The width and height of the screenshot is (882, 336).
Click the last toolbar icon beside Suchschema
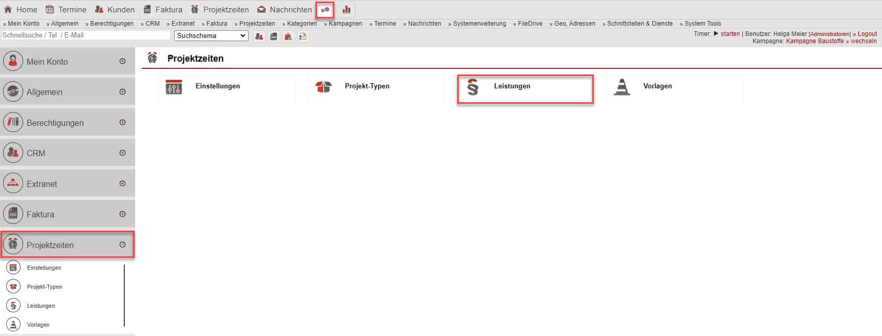point(303,36)
